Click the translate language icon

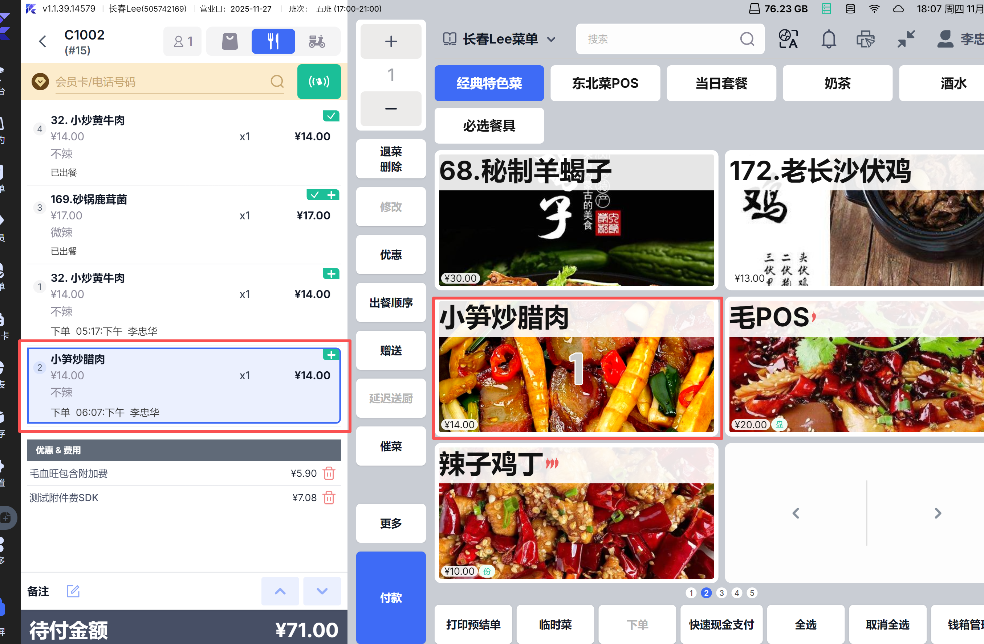point(788,40)
